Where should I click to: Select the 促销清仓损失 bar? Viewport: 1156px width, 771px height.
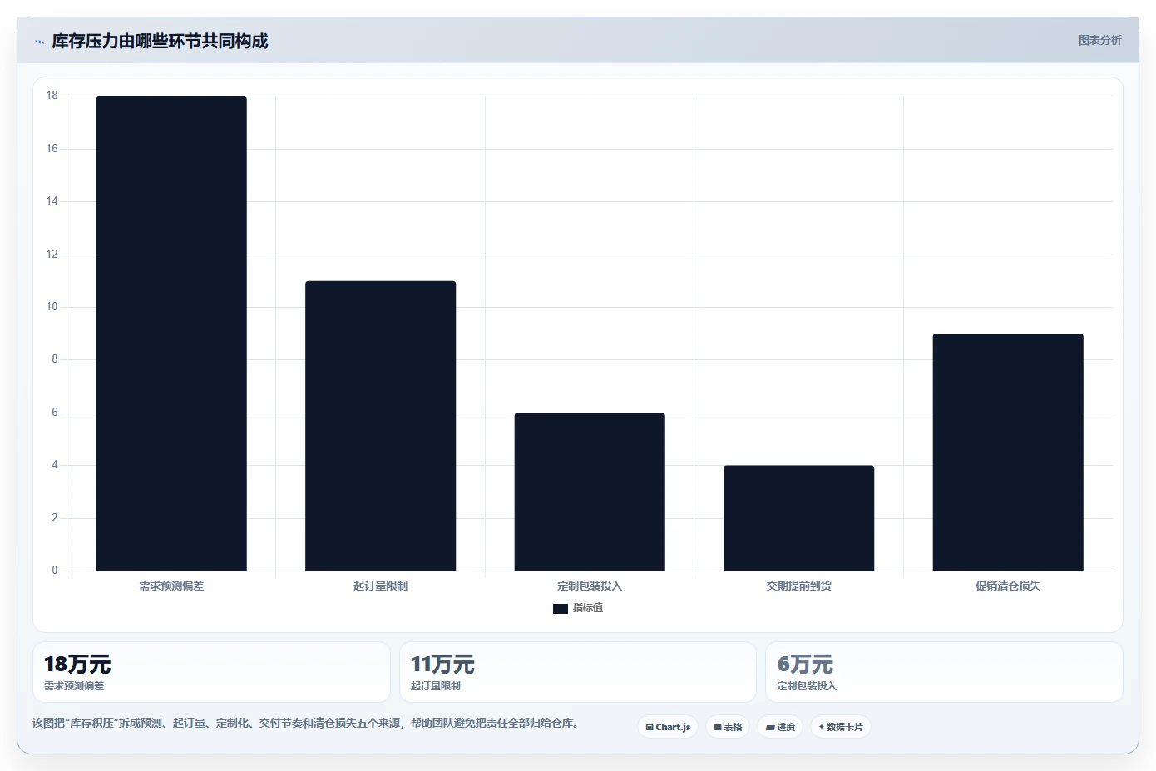click(1008, 452)
